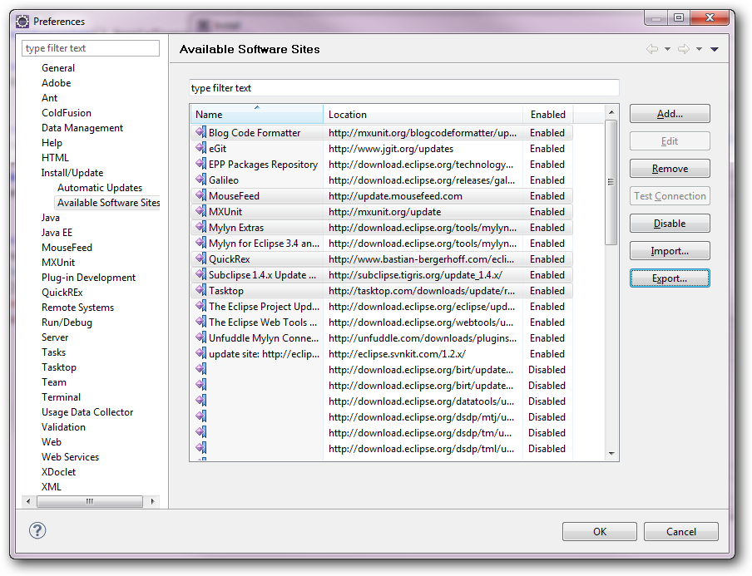Click the Test Connection button
The width and height of the screenshot is (752, 576).
click(670, 196)
